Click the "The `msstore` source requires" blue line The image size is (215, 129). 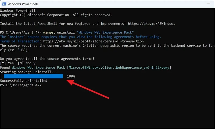click(80, 37)
